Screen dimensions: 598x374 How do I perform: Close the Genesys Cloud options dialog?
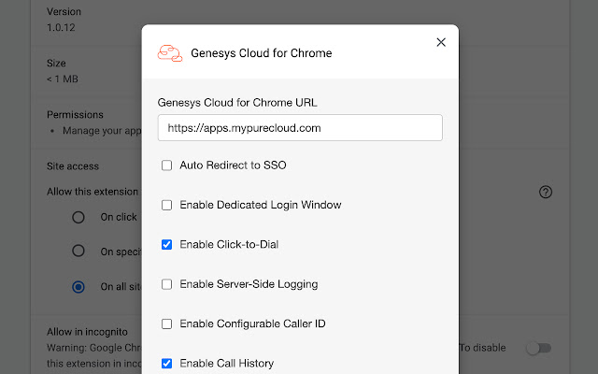point(441,42)
